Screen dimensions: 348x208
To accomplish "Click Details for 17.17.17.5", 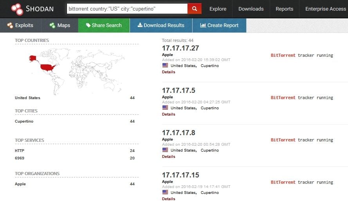I will (168, 114).
